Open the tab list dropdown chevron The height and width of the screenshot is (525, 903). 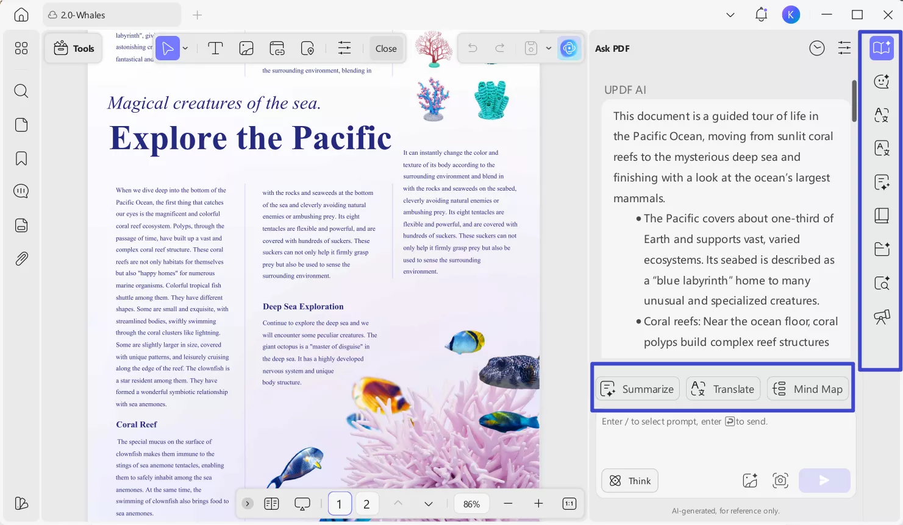[x=730, y=15]
